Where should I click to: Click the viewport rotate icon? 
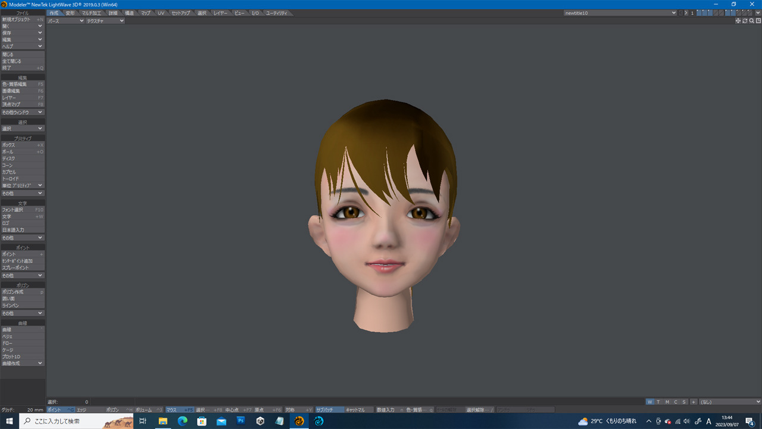click(745, 21)
